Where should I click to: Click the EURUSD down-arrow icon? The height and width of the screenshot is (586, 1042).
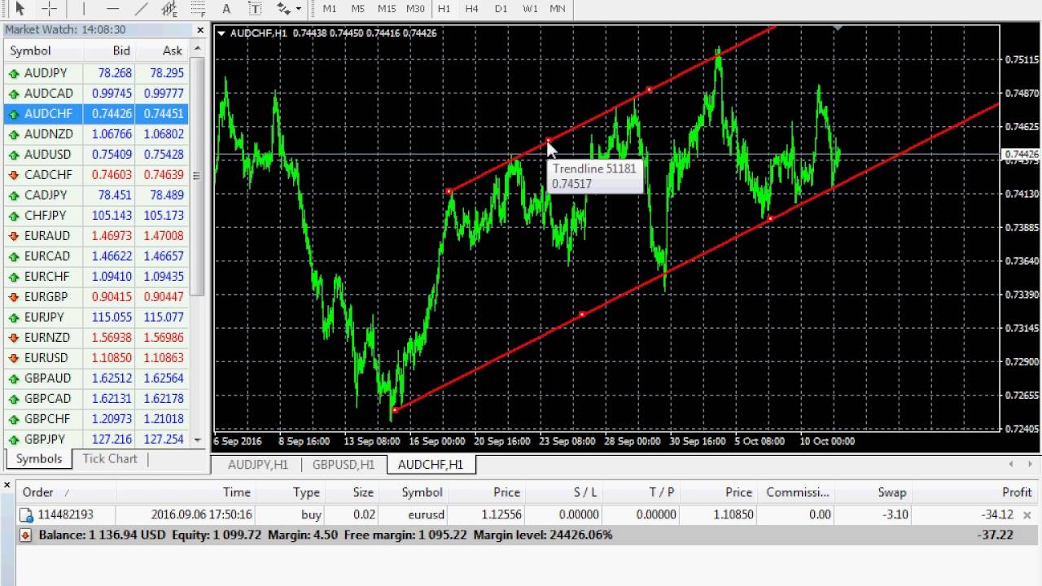coord(14,358)
